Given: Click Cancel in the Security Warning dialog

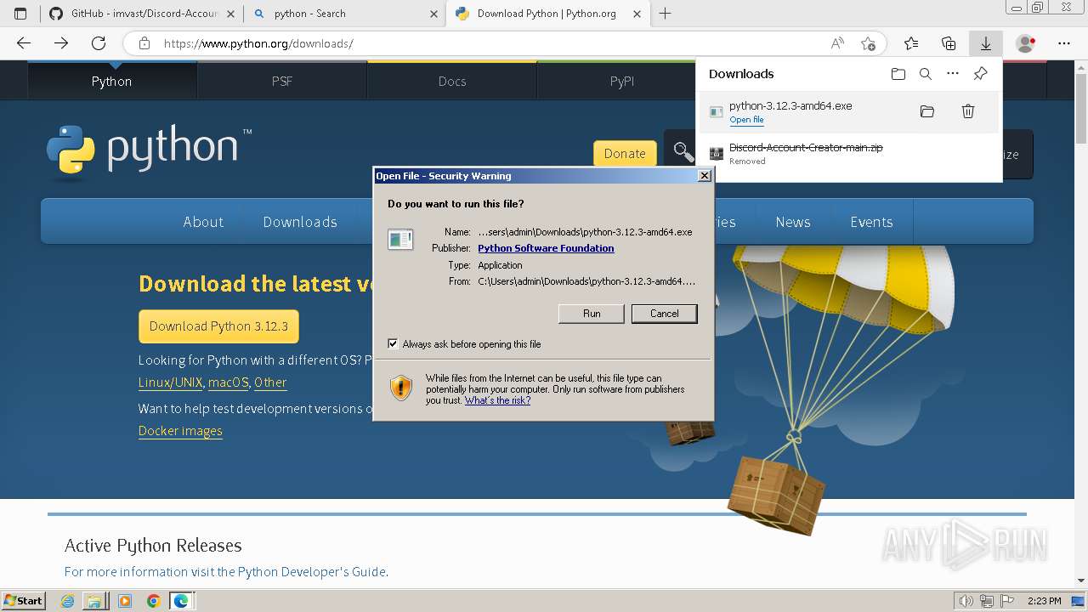Looking at the screenshot, I should coord(665,314).
